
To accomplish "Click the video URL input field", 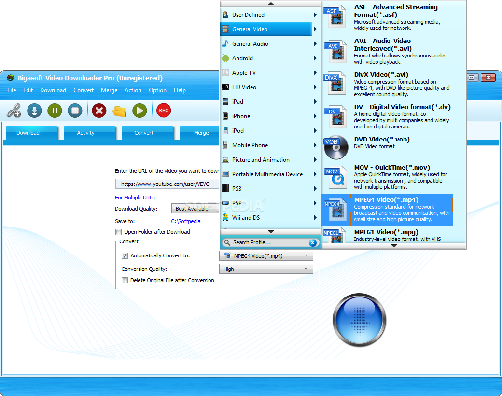I will coord(167,184).
